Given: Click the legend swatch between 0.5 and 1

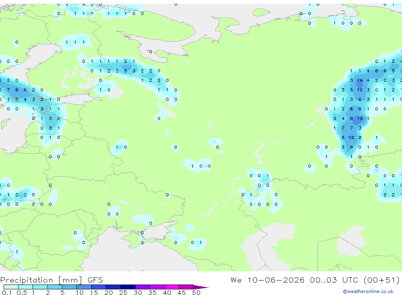Looking at the screenshot, I should click(26, 287).
